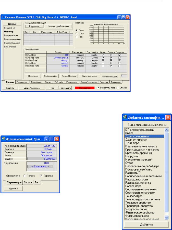Click the scroll-up arrow of the specification types list
172x230 pixels.
click(166, 130)
